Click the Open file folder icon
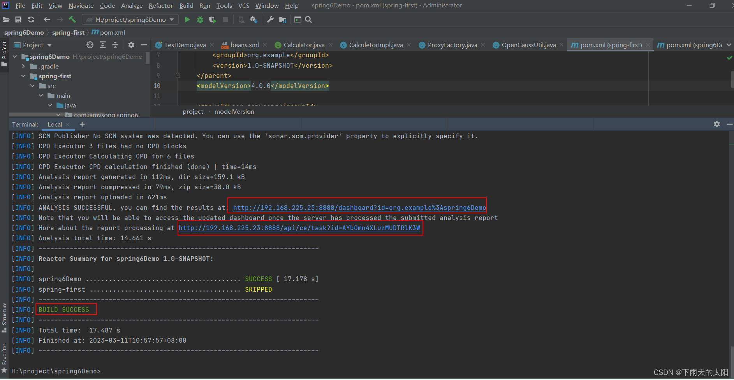The width and height of the screenshot is (734, 380). (x=6, y=19)
